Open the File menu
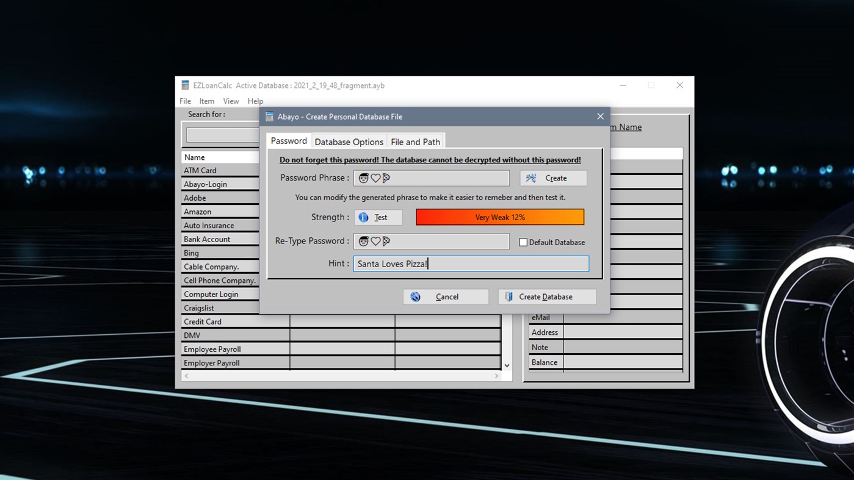Image resolution: width=854 pixels, height=480 pixels. tap(184, 101)
